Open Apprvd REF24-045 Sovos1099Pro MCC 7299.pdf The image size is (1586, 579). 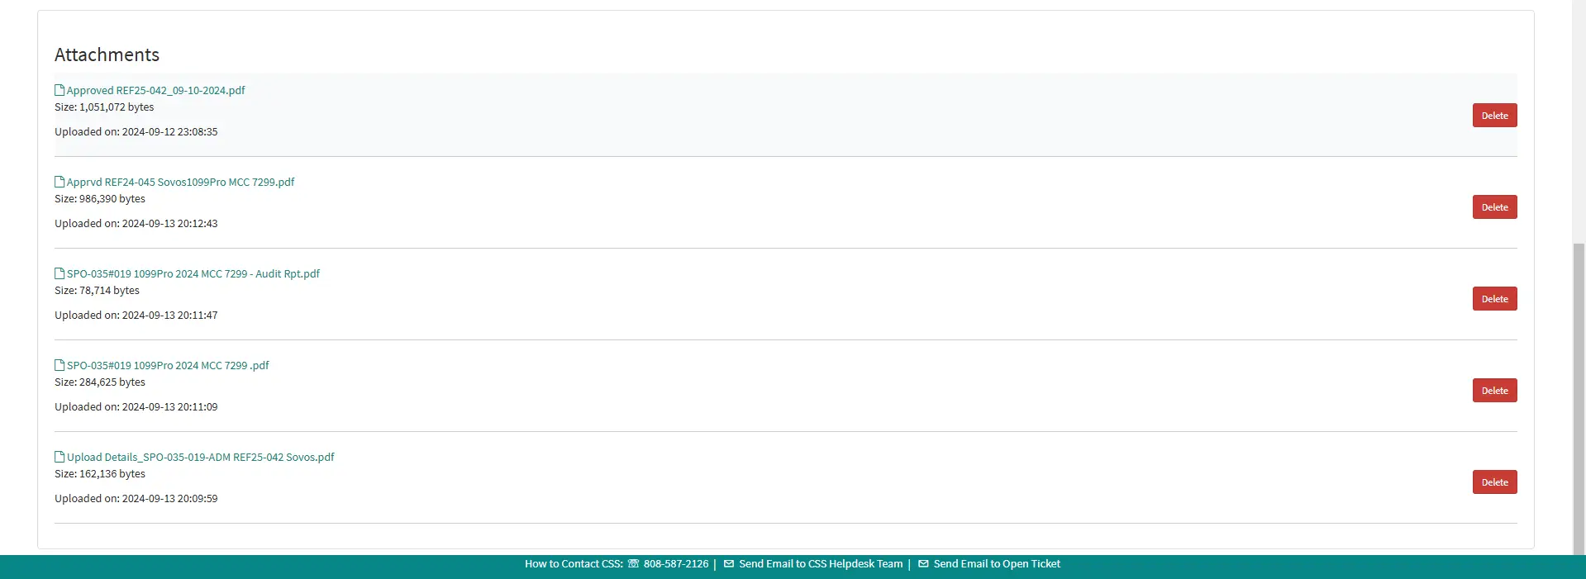tap(180, 183)
